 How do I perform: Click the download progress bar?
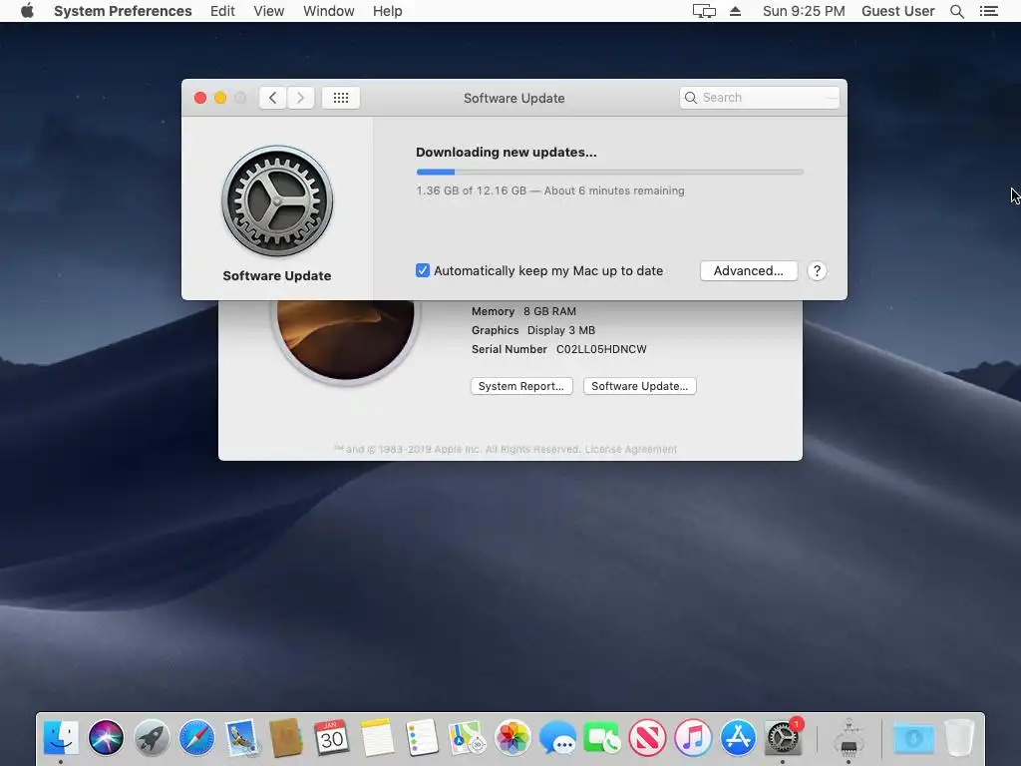[x=609, y=172]
